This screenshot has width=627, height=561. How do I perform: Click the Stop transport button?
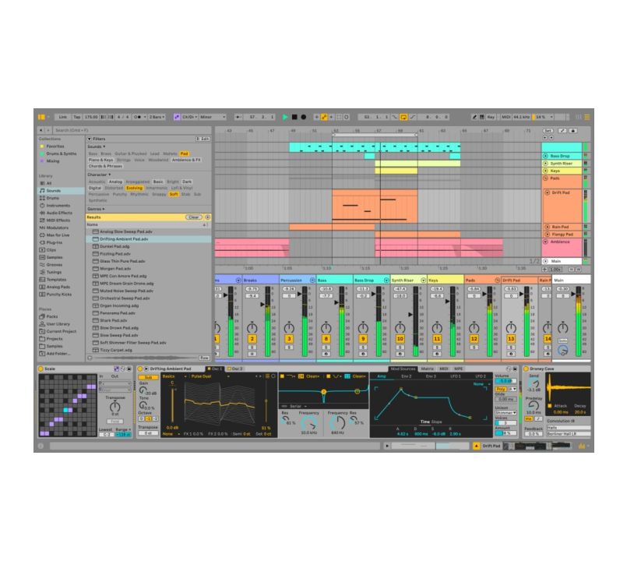coord(294,117)
